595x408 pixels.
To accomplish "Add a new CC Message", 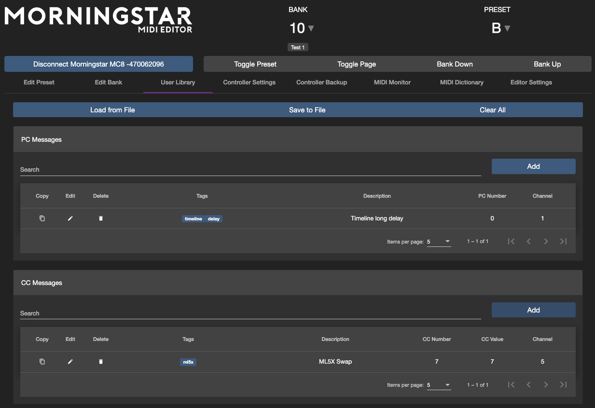I will pyautogui.click(x=533, y=310).
